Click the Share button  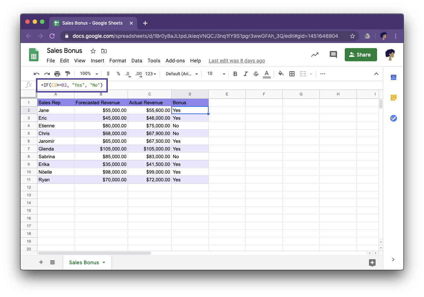tap(361, 54)
